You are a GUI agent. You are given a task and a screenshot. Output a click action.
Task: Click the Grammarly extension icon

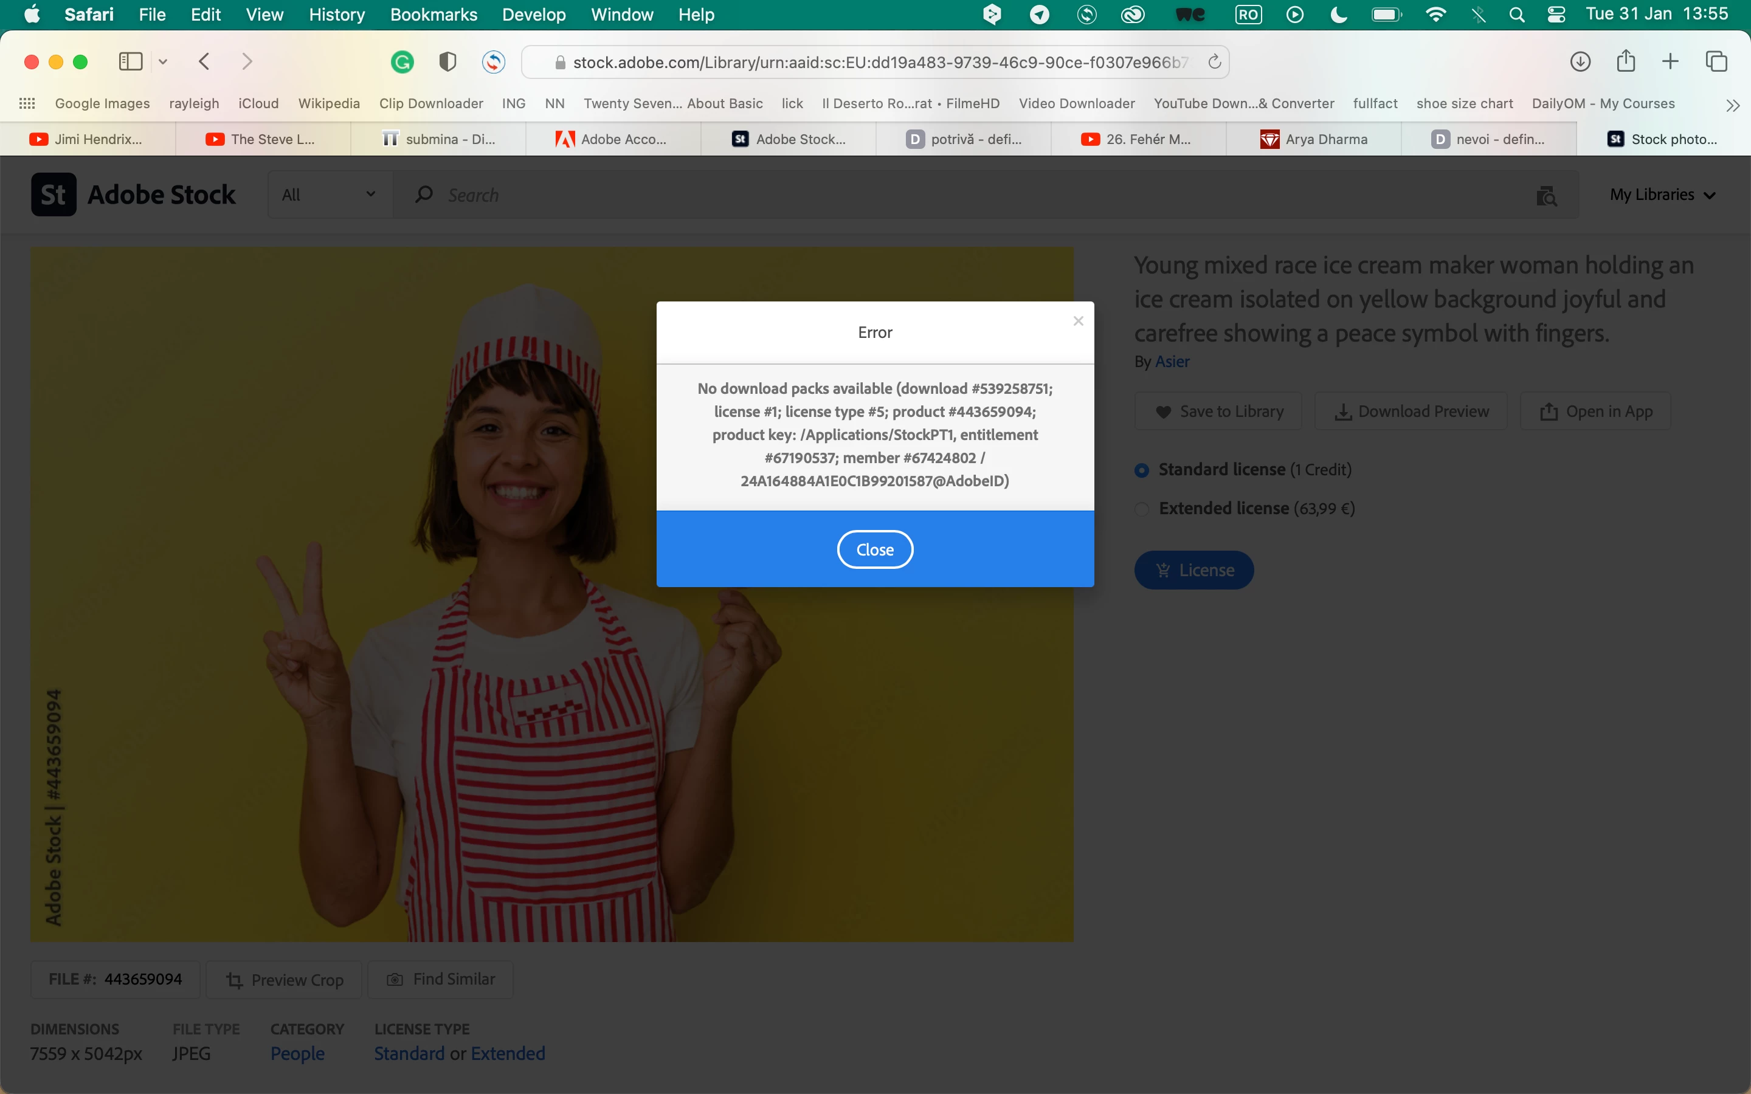pos(402,62)
